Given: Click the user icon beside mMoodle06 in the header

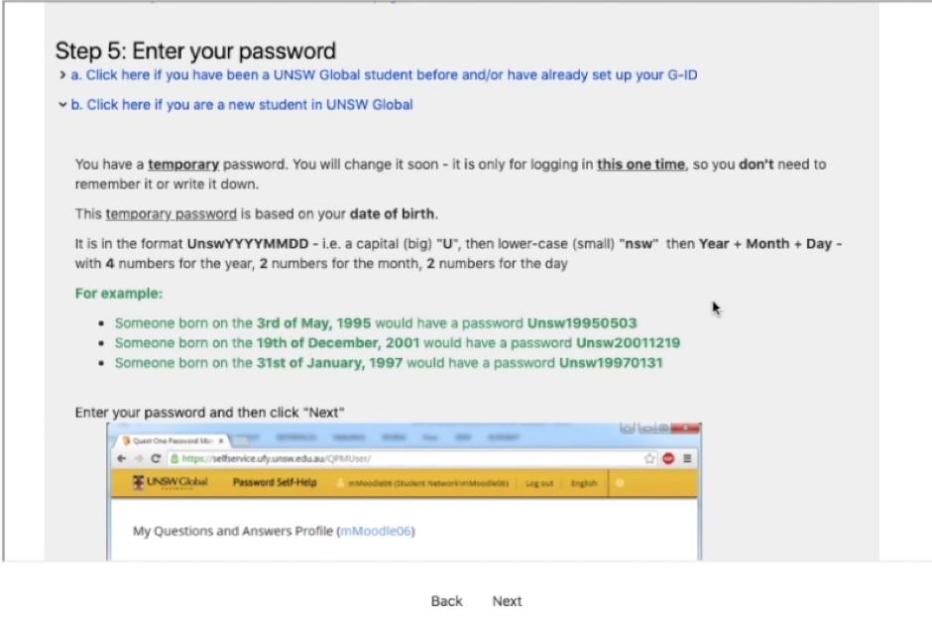Looking at the screenshot, I should [x=340, y=483].
